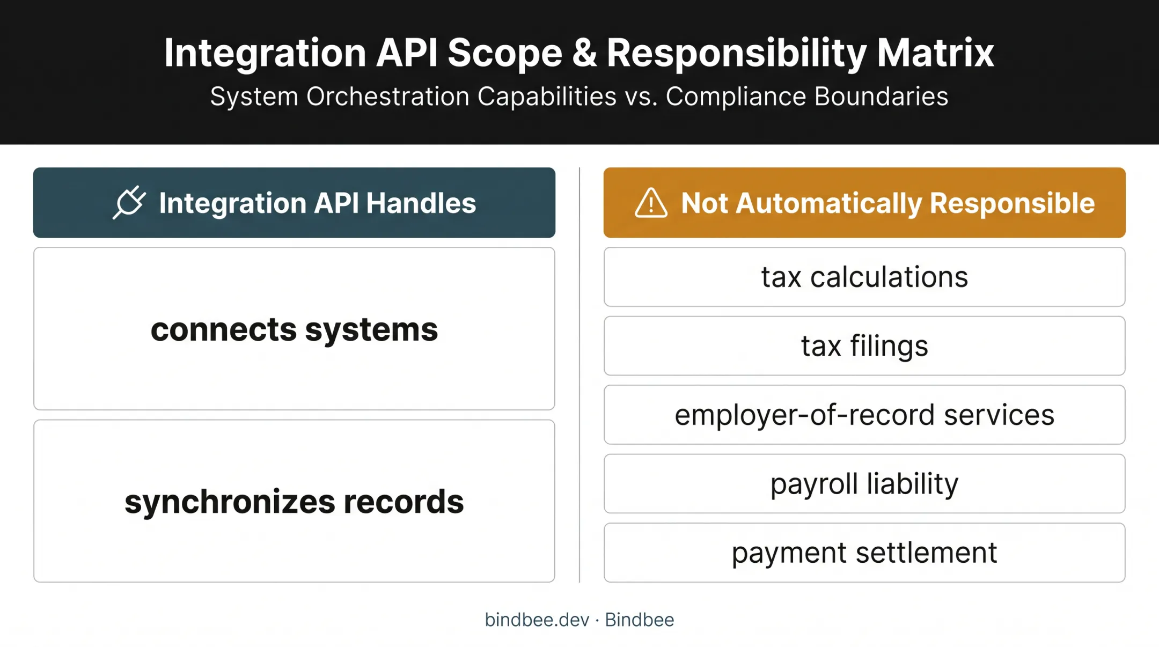Choose the tax filings row
This screenshot has width=1159, height=647.
click(x=864, y=346)
